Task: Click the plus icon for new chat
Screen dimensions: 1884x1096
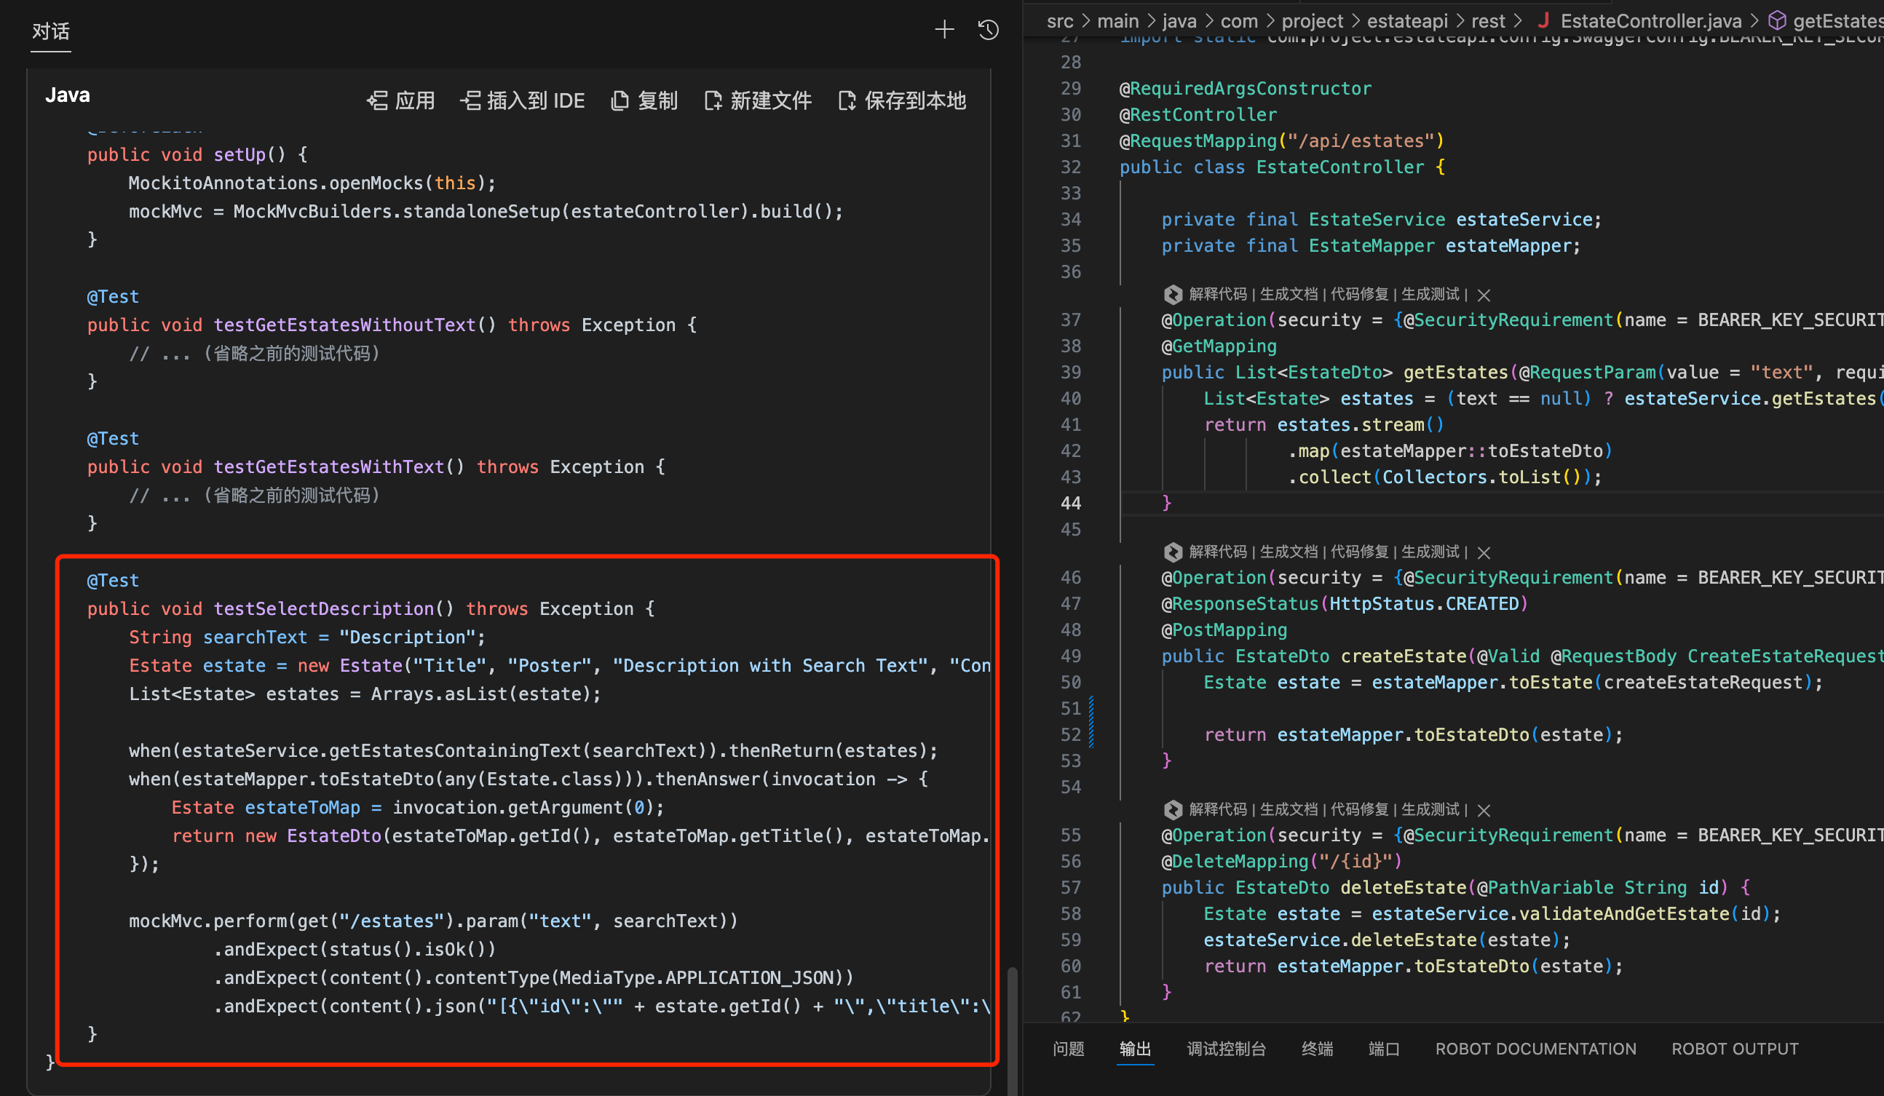Action: pyautogui.click(x=944, y=30)
